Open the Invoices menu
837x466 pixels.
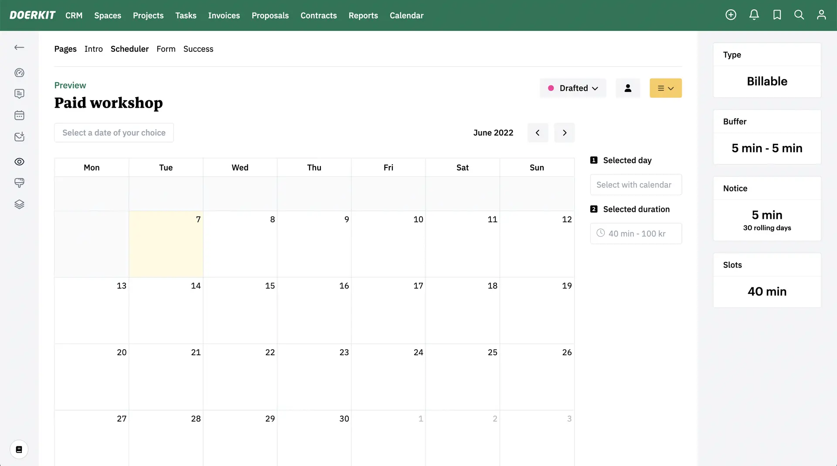[x=224, y=15]
